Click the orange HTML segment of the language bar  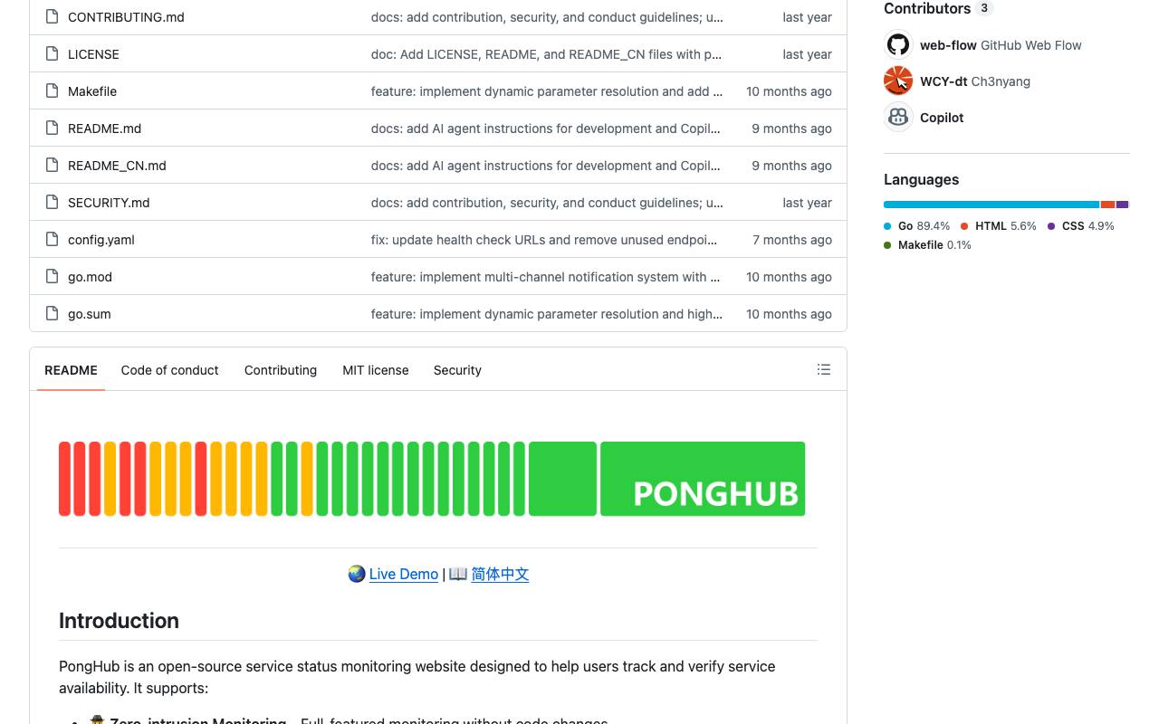(1107, 205)
